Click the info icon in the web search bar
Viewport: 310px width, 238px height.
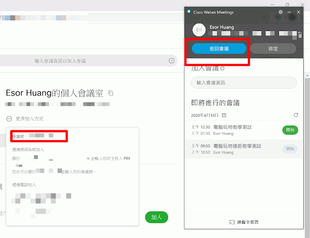coord(171,61)
